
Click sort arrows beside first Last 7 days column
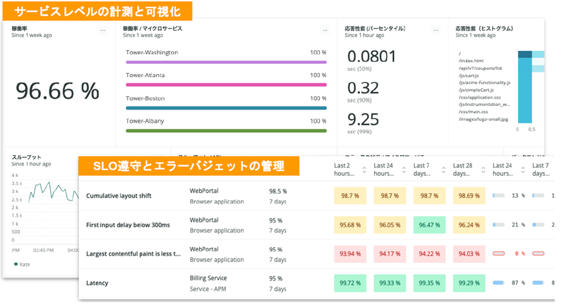443,170
